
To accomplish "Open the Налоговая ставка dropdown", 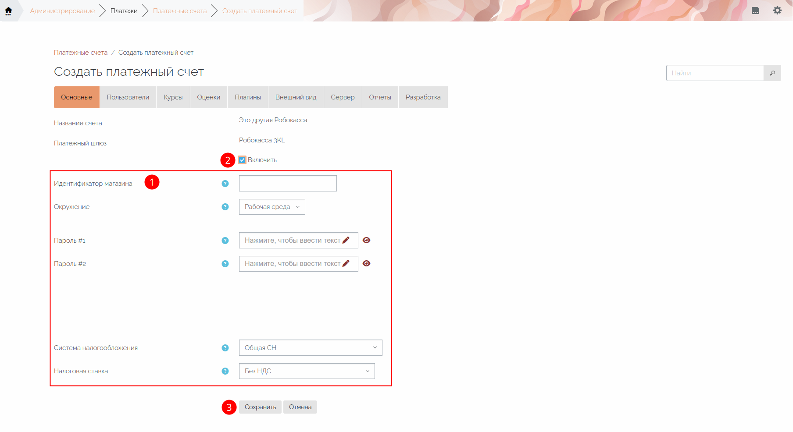I will (307, 371).
